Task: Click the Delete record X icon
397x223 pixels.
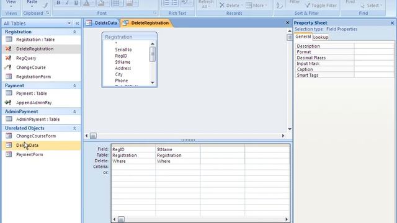Action: point(222,5)
